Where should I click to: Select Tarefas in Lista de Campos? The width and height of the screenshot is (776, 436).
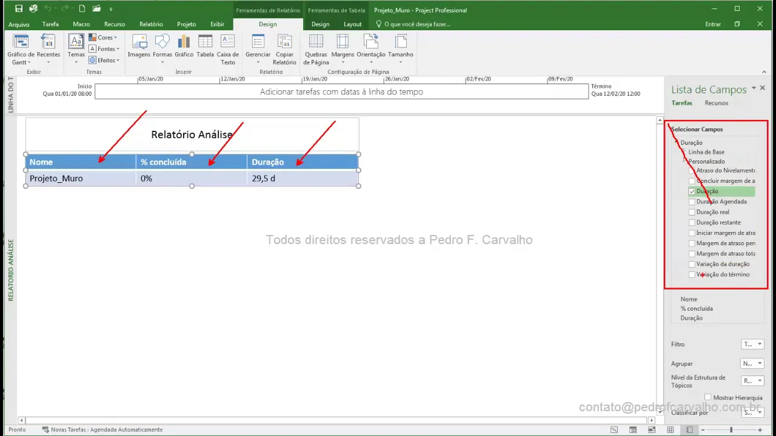point(681,103)
